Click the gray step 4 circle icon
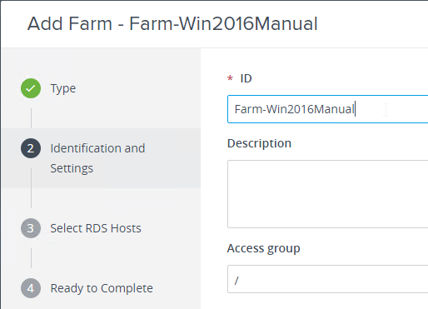Viewport: 428px width, 309px height. 31,288
